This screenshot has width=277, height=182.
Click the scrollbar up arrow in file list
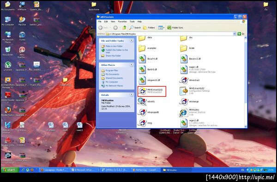(246, 38)
